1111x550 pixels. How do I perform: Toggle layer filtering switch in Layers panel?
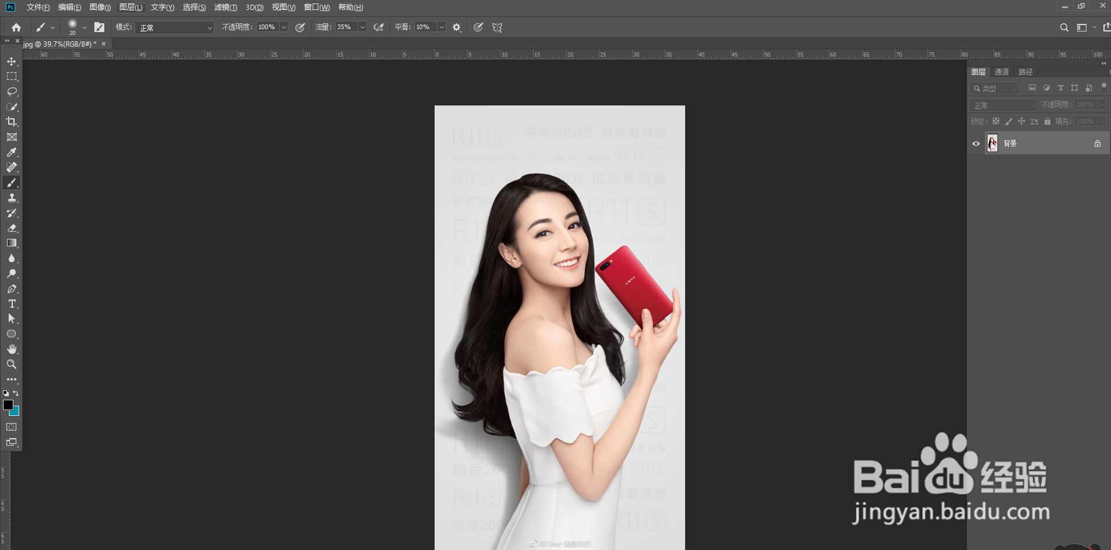pos(1103,87)
